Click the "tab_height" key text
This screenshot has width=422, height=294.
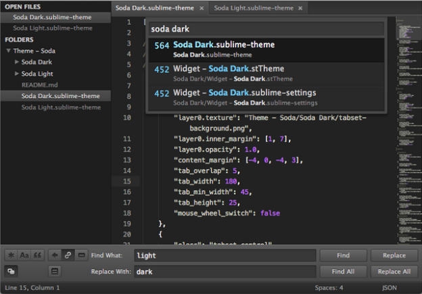[197, 203]
